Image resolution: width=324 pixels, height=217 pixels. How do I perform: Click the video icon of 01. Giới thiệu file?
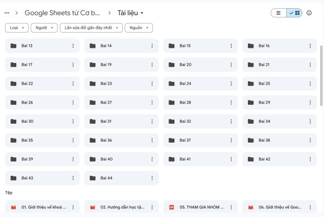(x=14, y=207)
